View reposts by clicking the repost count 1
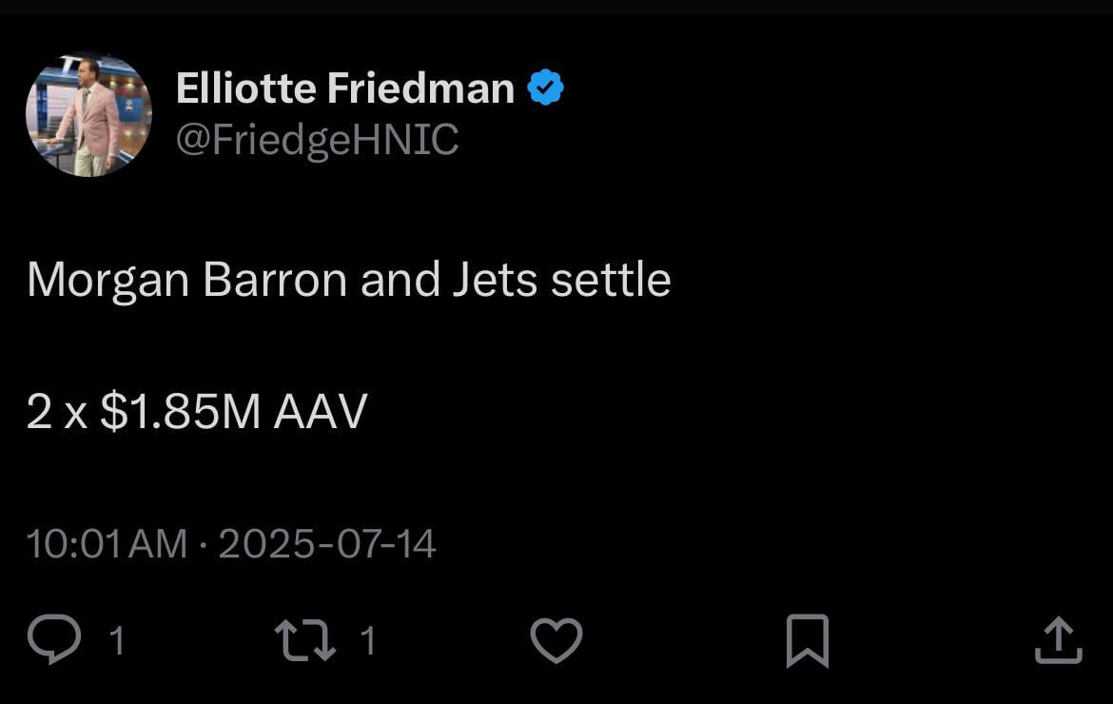1113x704 pixels. point(366,642)
